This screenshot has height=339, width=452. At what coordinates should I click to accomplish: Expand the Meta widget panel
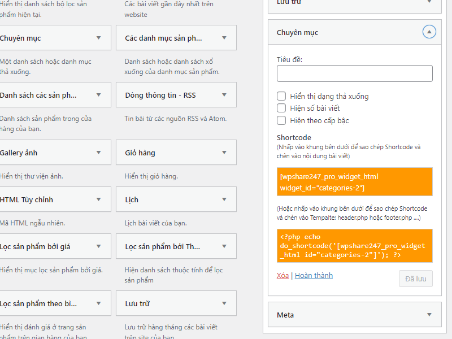(x=429, y=315)
